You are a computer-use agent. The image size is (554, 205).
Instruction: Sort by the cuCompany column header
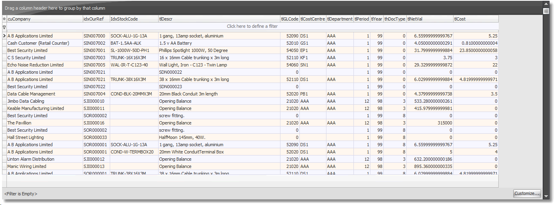[44, 19]
